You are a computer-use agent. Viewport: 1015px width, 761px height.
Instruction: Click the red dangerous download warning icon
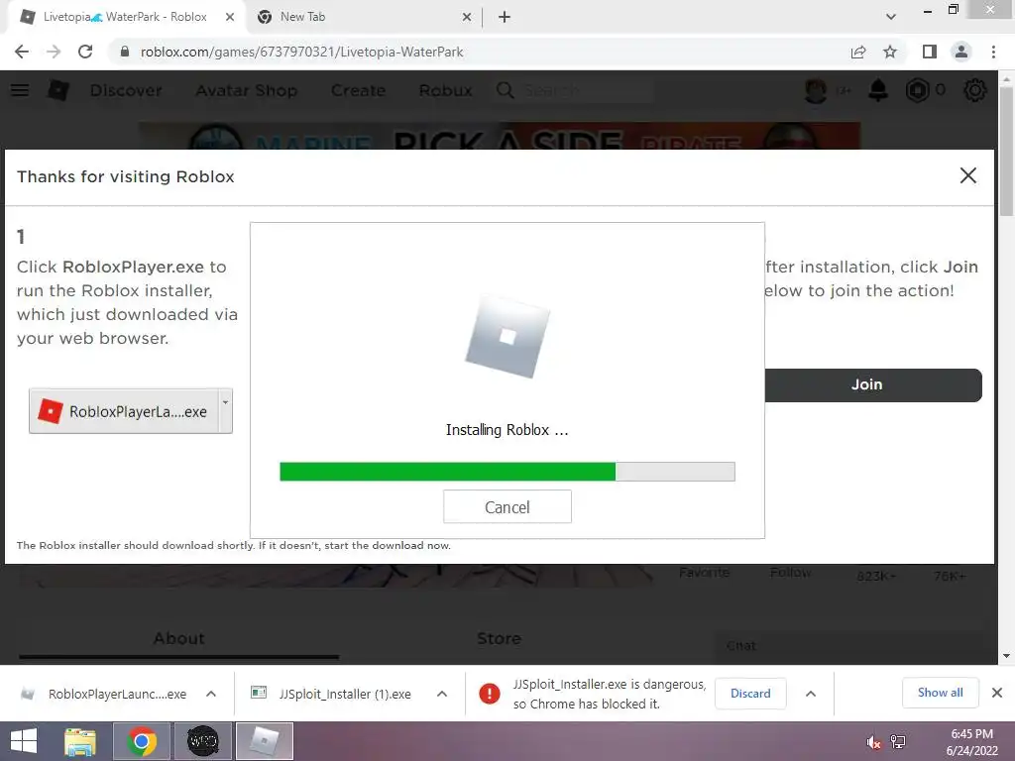click(490, 694)
